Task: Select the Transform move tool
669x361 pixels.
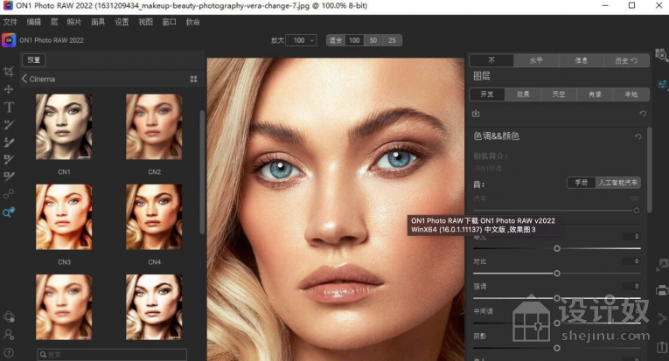Action: point(9,89)
